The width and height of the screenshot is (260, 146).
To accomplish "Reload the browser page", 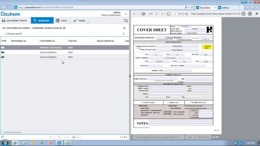I will pyautogui.click(x=192, y=7).
